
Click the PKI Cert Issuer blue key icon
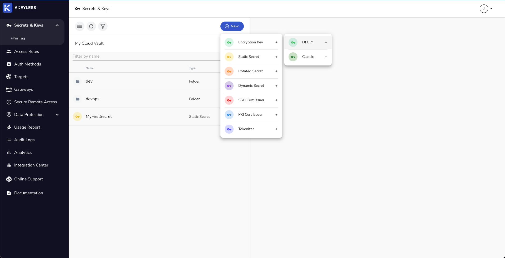coord(229,115)
